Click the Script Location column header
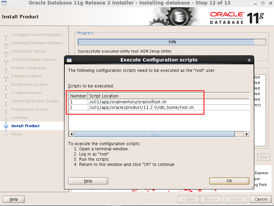Screen dimensions: 274x206 (x=169, y=96)
